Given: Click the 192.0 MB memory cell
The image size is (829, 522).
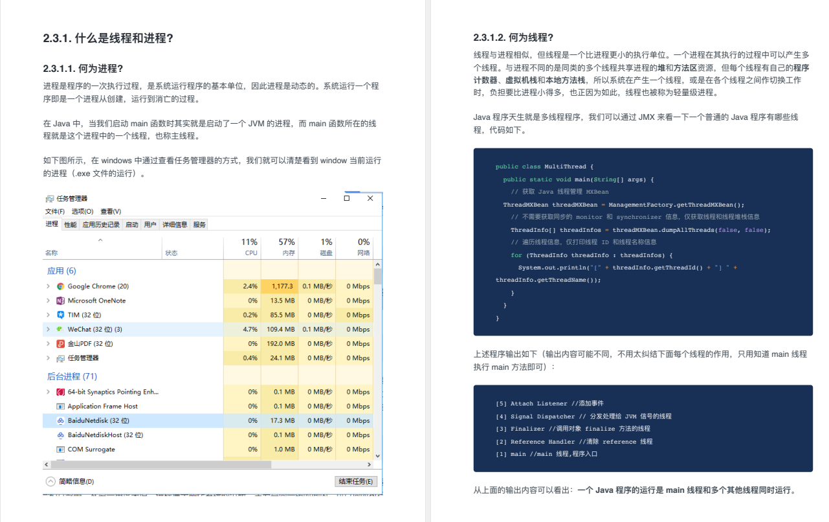Looking at the screenshot, I should pos(280,343).
